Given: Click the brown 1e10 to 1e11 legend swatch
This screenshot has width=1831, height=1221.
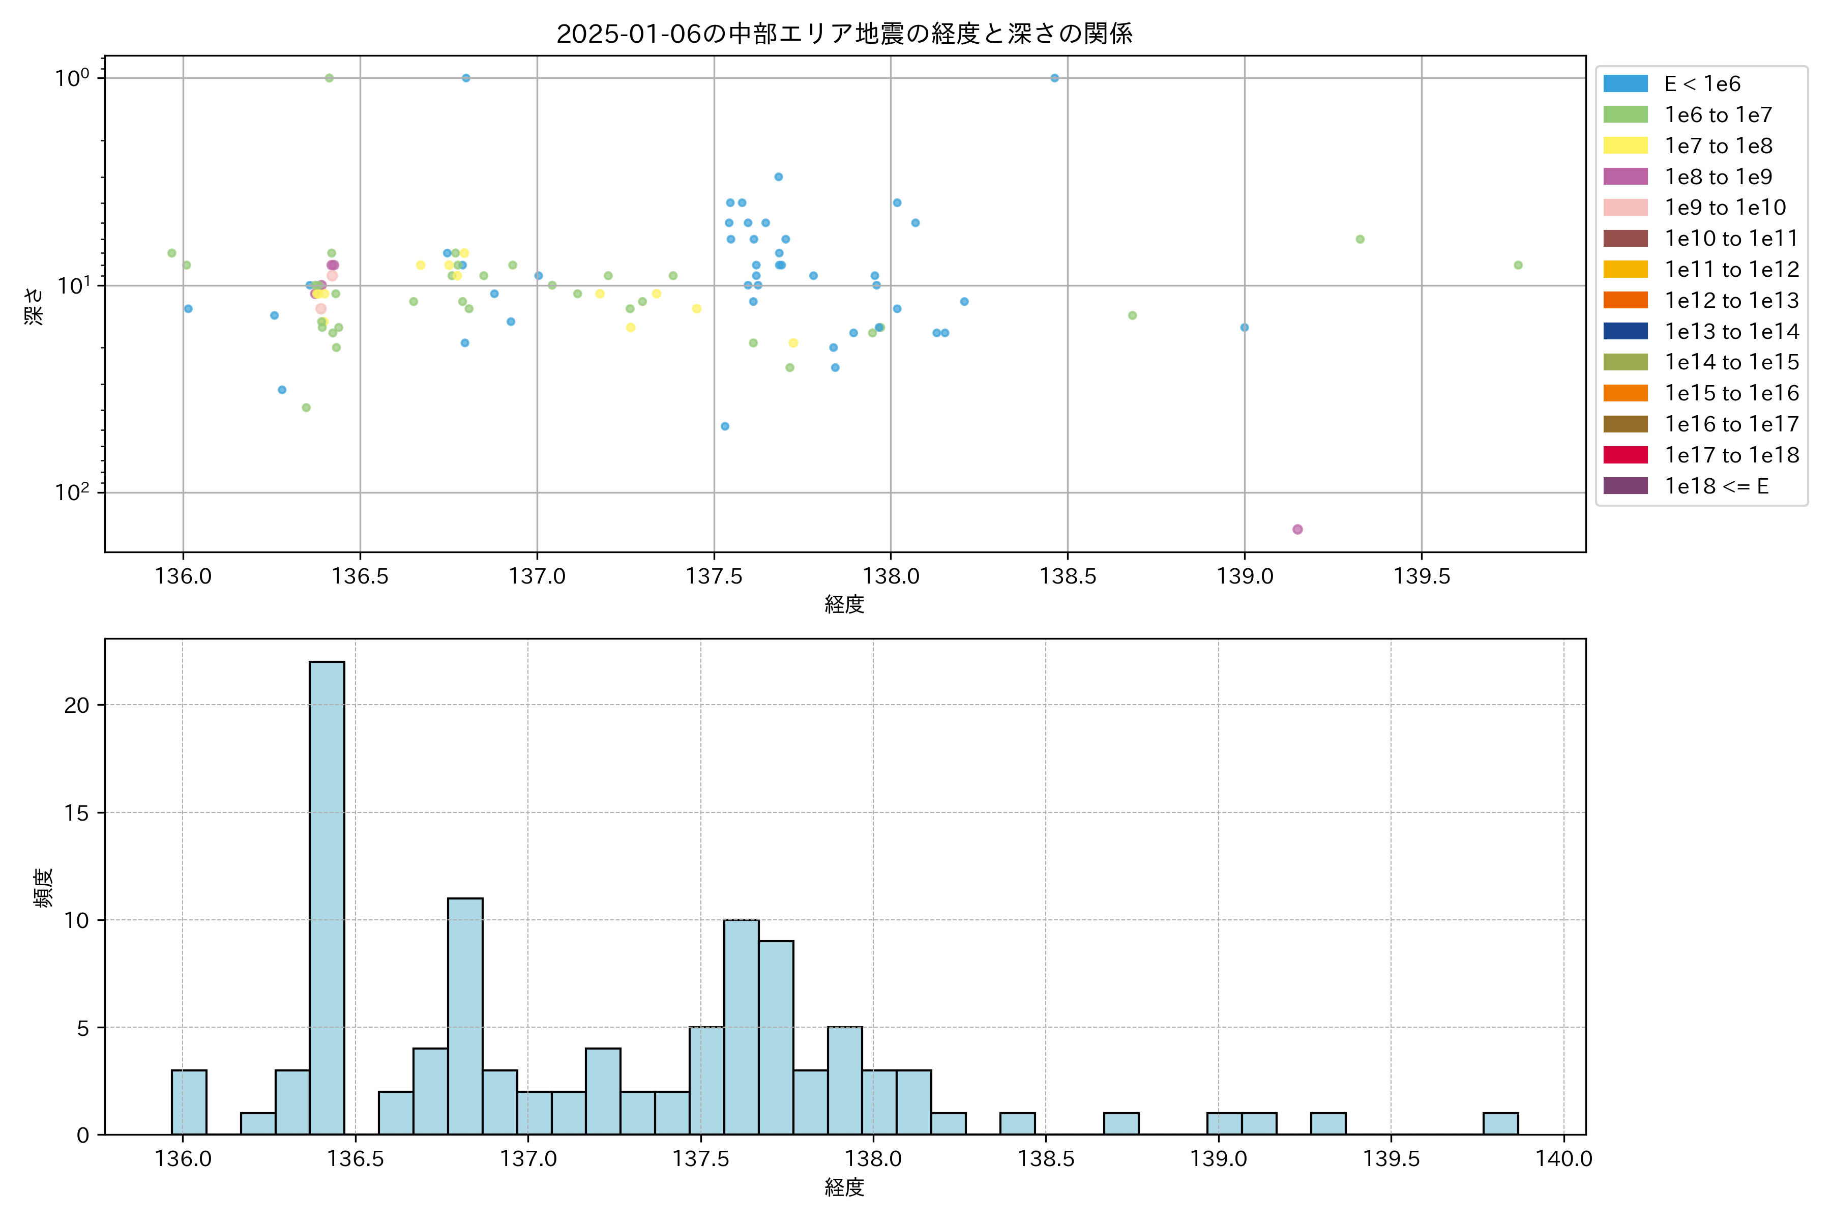Looking at the screenshot, I should [x=1625, y=238].
